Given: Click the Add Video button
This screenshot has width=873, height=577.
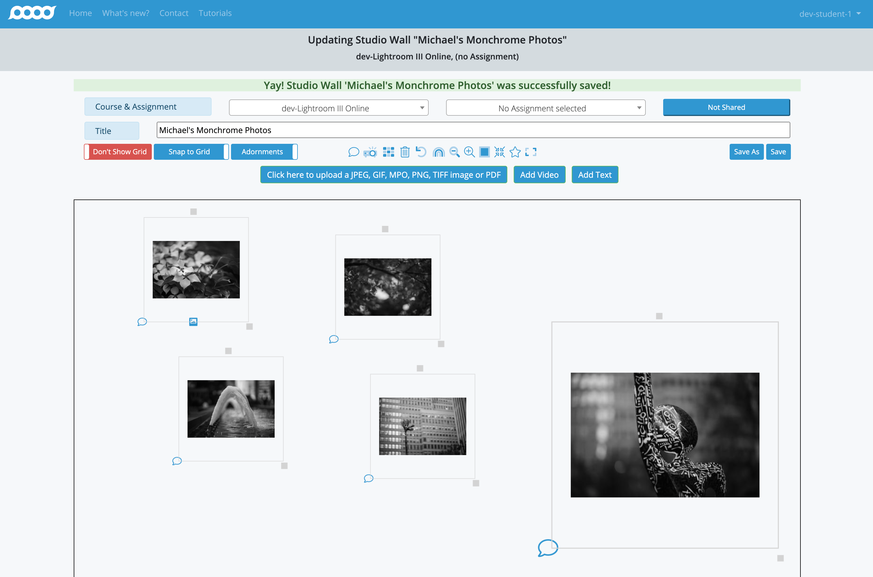Looking at the screenshot, I should click(539, 175).
